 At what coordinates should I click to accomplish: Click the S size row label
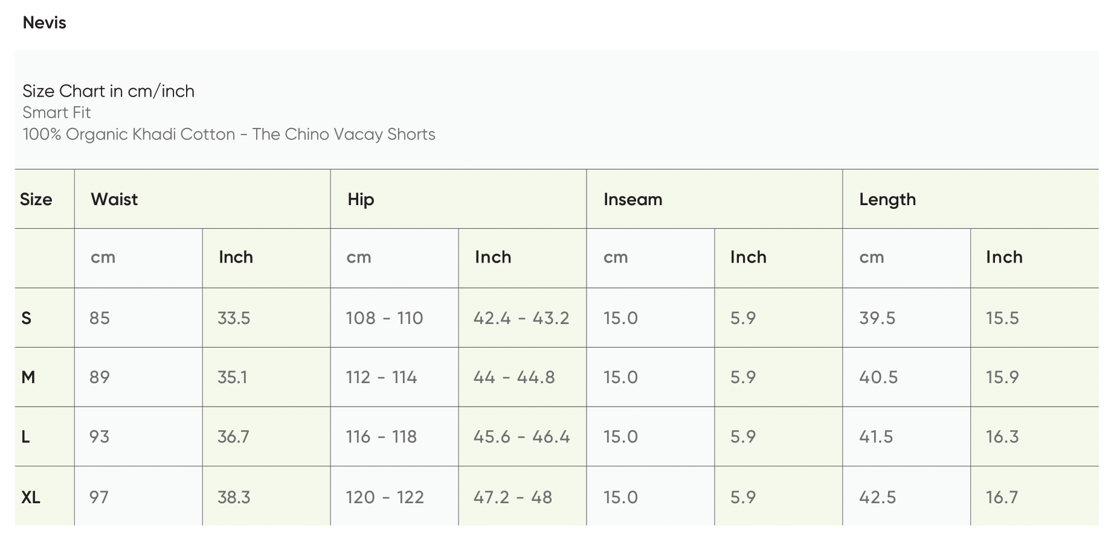(x=27, y=319)
